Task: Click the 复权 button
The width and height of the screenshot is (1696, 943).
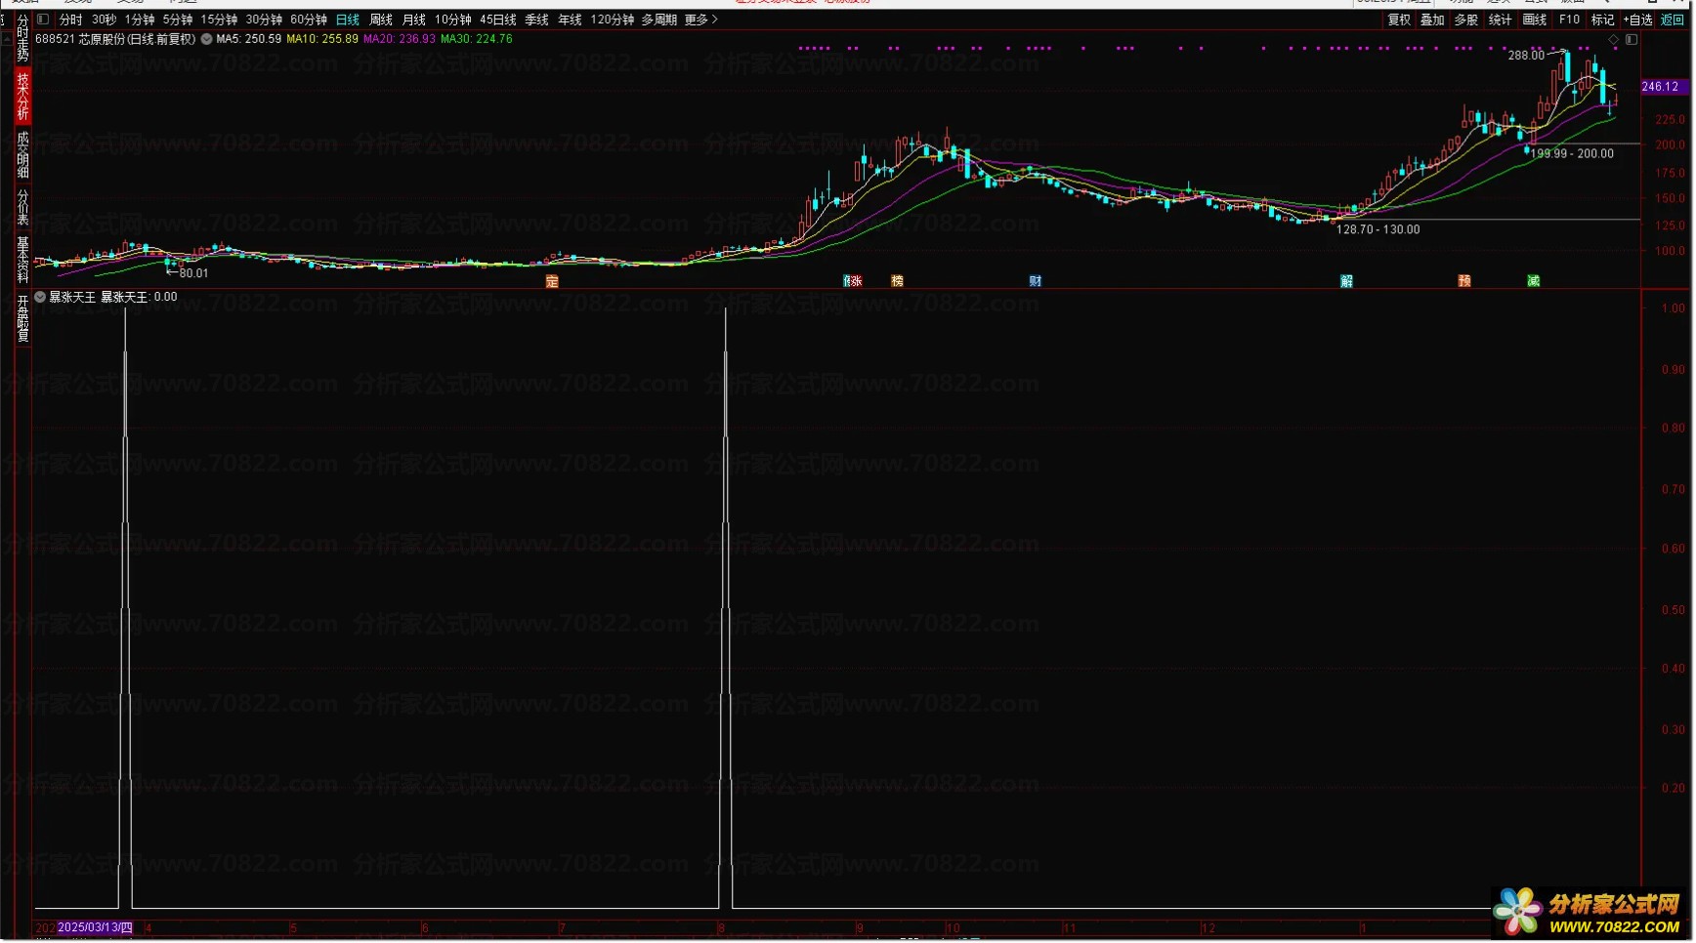Action: pyautogui.click(x=1400, y=20)
